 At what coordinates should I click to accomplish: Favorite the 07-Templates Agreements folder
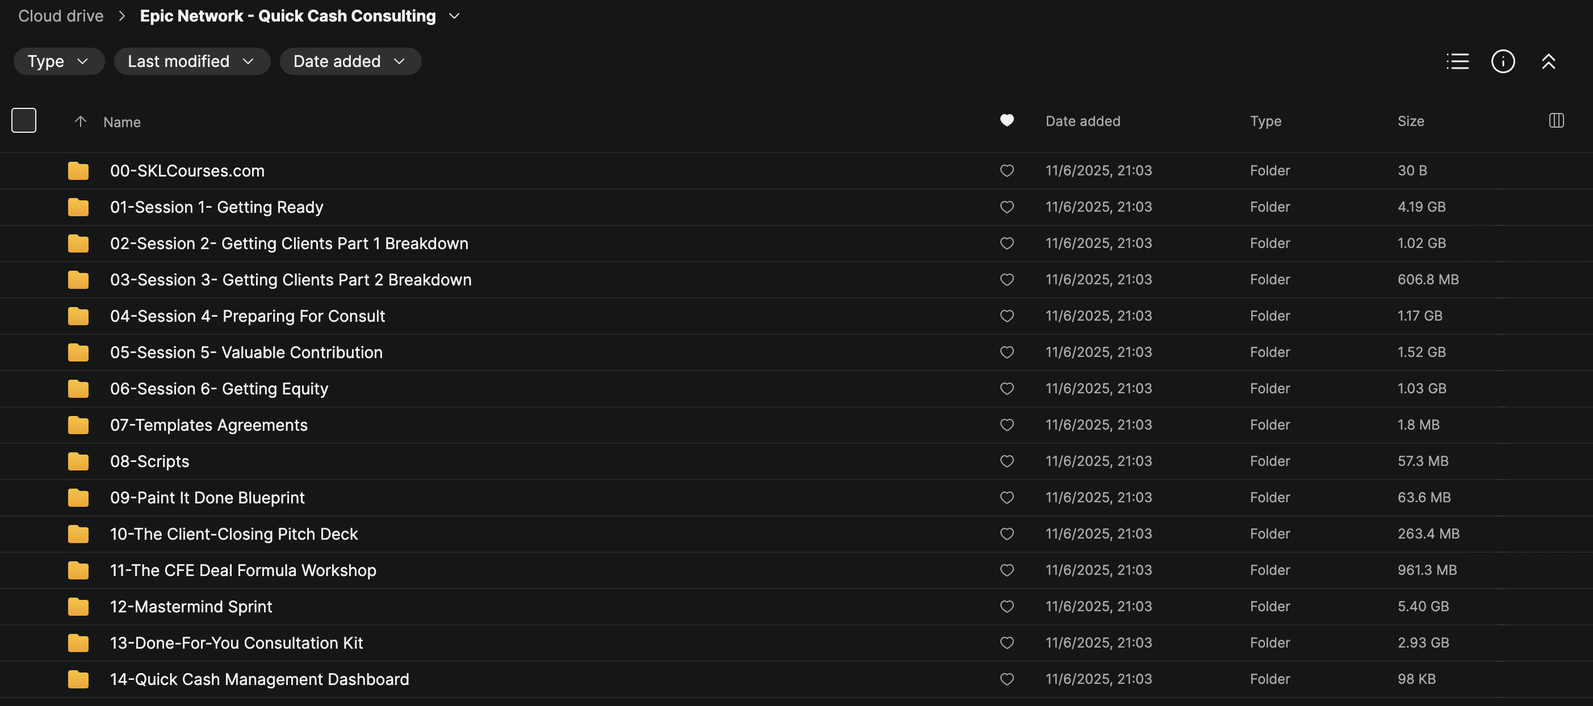click(1007, 425)
